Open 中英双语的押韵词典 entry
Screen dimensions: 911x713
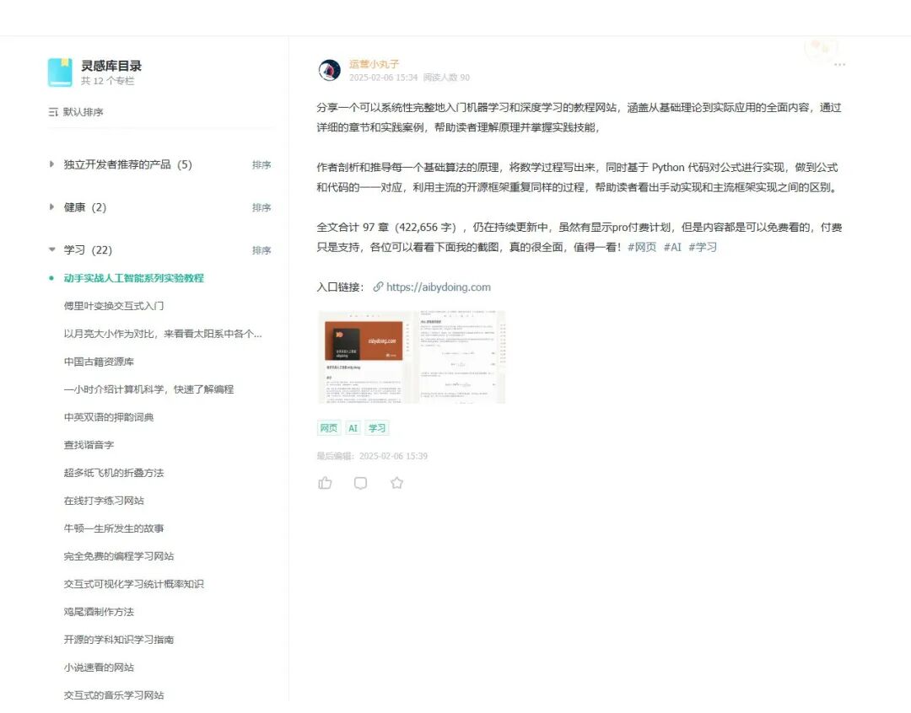pyautogui.click(x=109, y=417)
